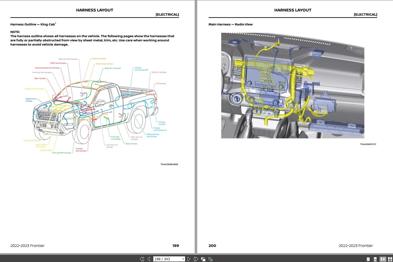This screenshot has width=393, height=262.
Task: Switch to single-page layout mode
Action: [x=368, y=259]
